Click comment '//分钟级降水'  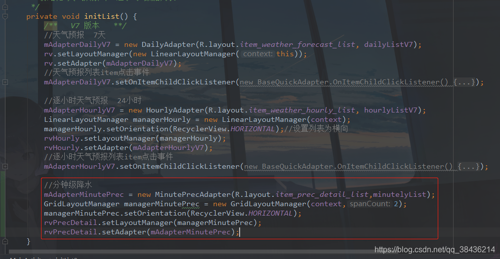click(68, 185)
